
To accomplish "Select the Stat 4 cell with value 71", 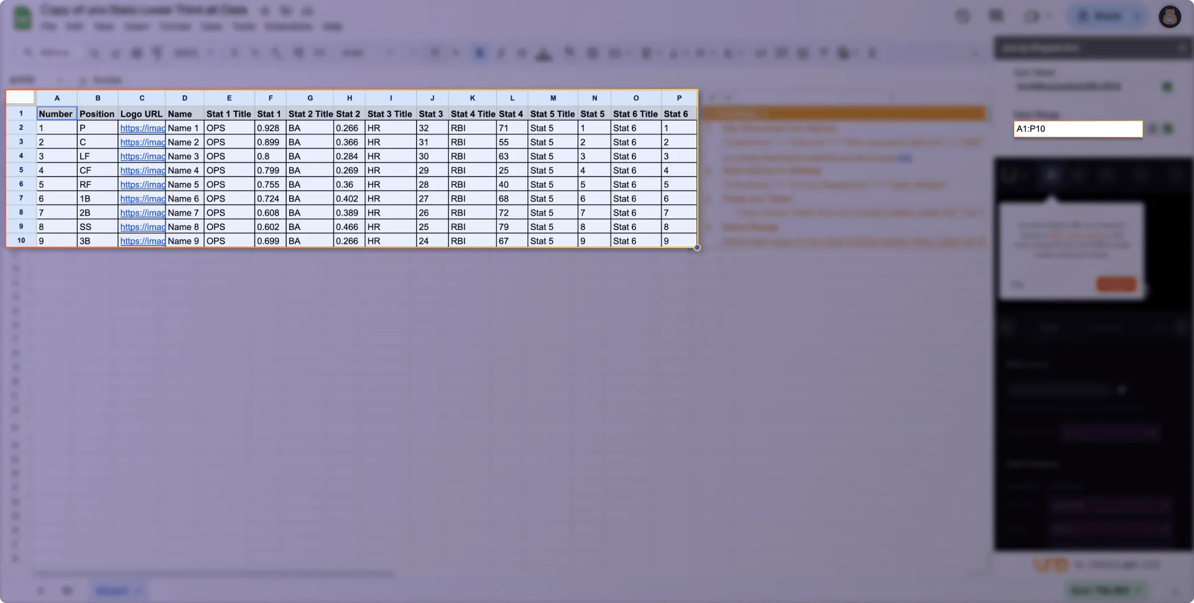I will pos(512,128).
